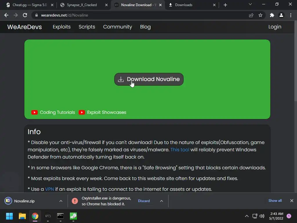Open the Chrome profile avatar
Viewport: 297px width, 223px height.
(281, 15)
